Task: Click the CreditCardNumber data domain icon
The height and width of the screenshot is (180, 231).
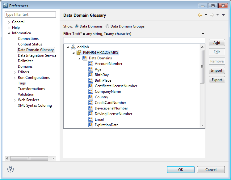Action: tap(90, 103)
